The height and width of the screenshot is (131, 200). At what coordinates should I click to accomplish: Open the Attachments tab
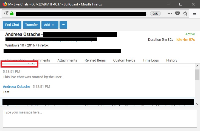67,60
